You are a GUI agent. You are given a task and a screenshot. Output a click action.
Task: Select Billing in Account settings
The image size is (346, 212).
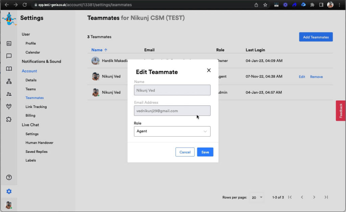tap(30, 116)
